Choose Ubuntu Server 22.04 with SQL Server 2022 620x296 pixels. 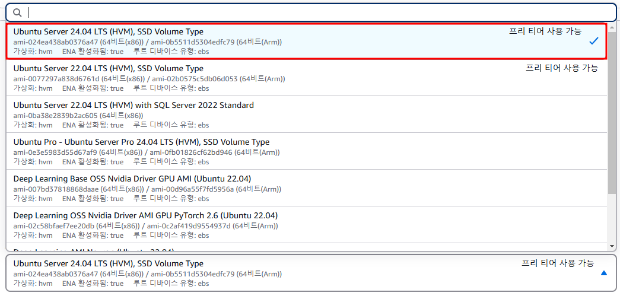pos(306,114)
